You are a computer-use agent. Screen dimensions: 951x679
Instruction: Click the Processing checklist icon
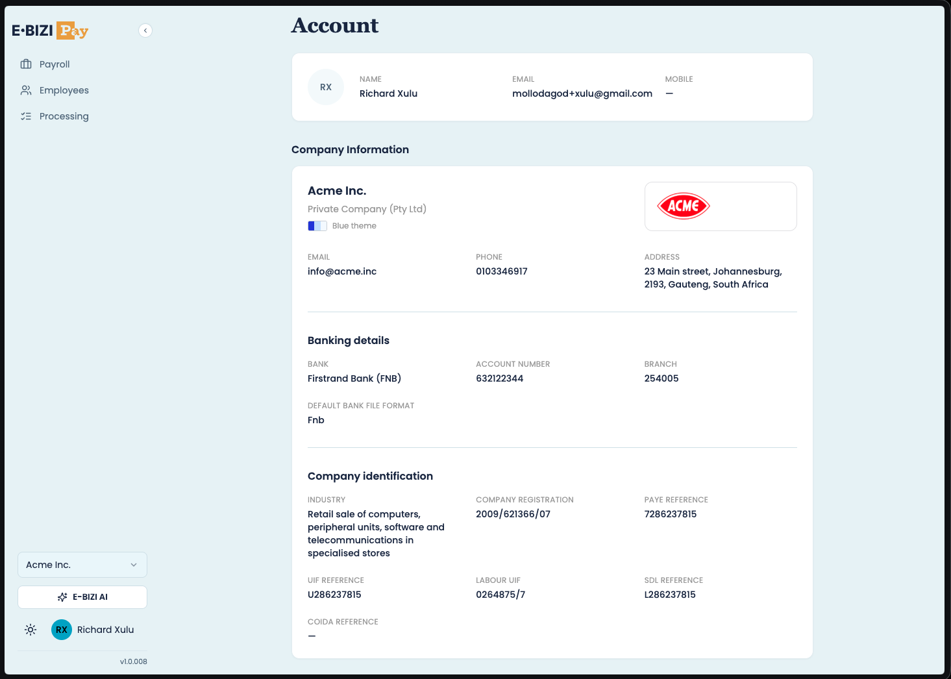pos(26,116)
